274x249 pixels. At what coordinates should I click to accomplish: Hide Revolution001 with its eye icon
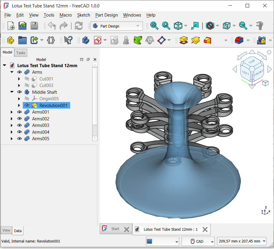point(27,105)
